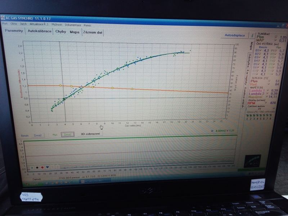Toggle the B1 petrol injector checkbox
This screenshot has height=216, width=288.
pyautogui.click(x=261, y=51)
